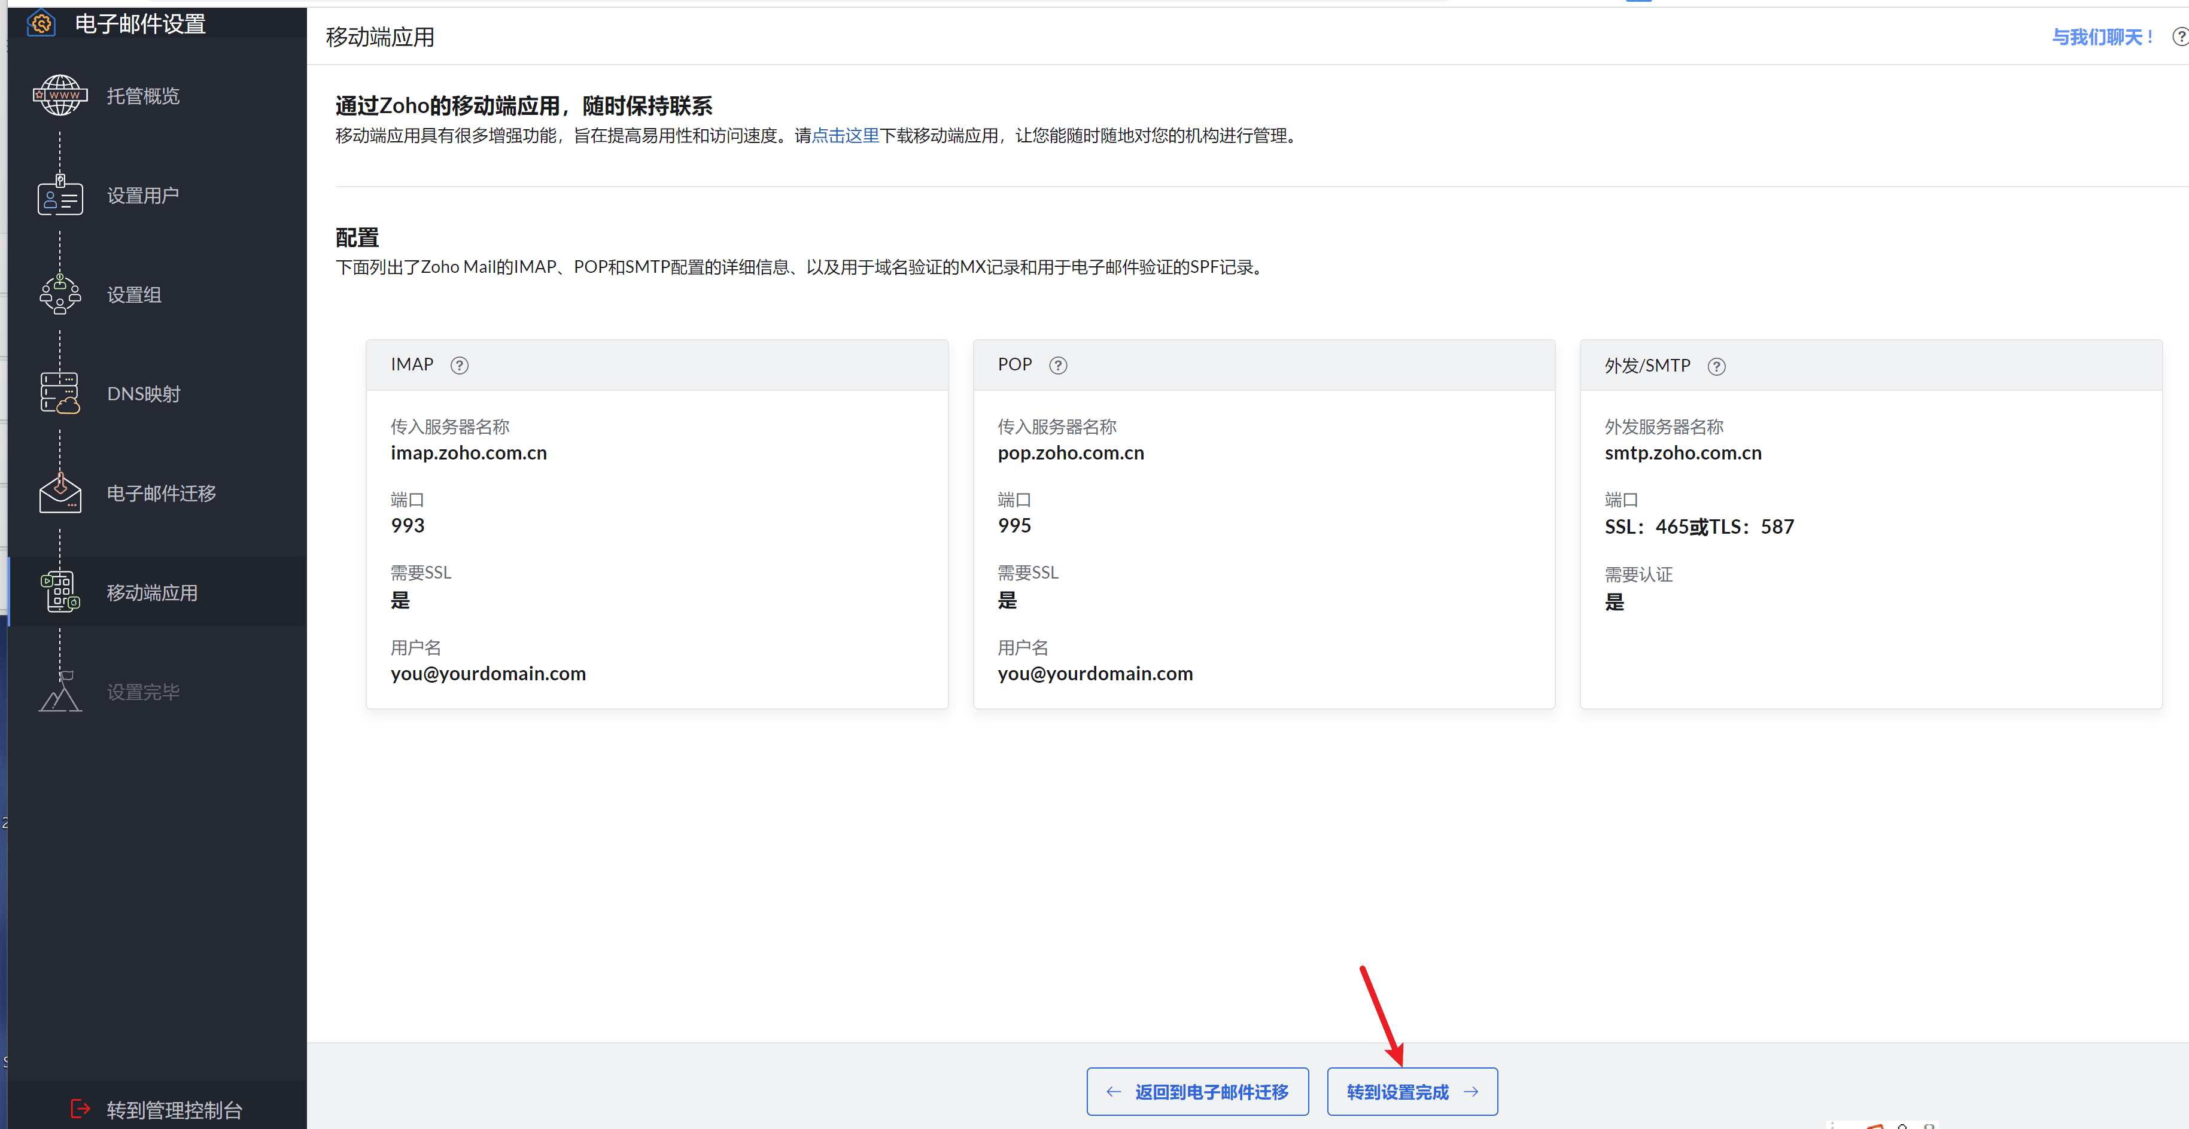This screenshot has width=2189, height=1129.
Task: Click the 移动端应用 page title
Action: tap(380, 36)
